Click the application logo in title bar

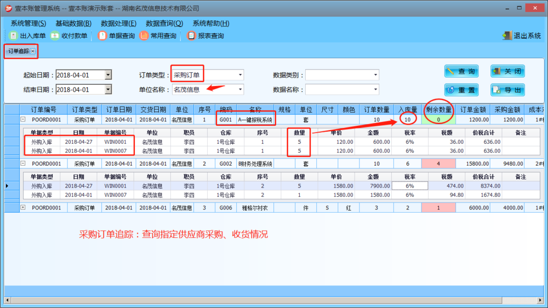[x=8, y=8]
